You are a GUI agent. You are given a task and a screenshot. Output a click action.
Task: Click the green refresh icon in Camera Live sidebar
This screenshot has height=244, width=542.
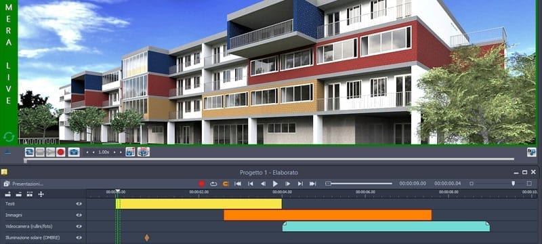[x=9, y=137]
